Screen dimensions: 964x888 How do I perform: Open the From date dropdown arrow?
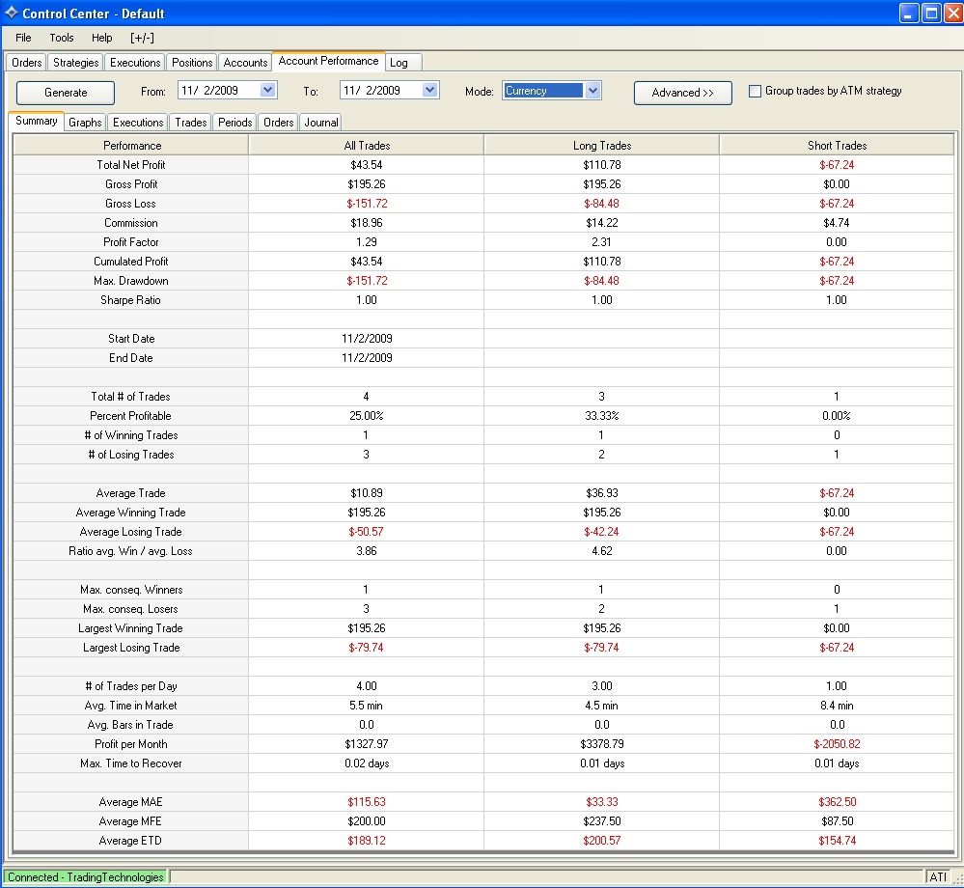click(267, 90)
